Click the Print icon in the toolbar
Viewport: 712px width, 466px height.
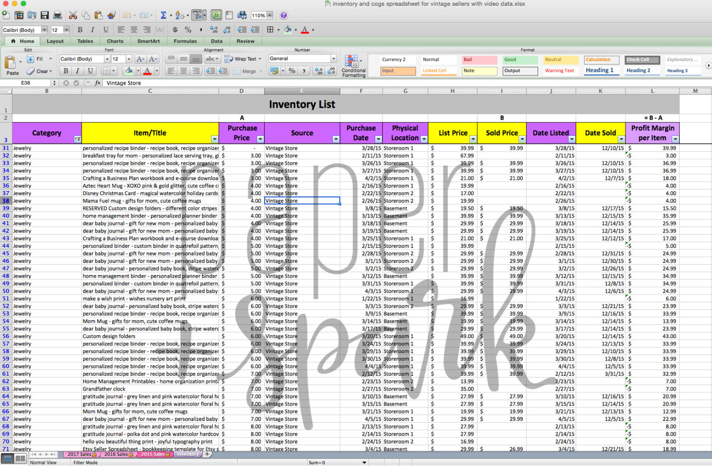(x=57, y=15)
